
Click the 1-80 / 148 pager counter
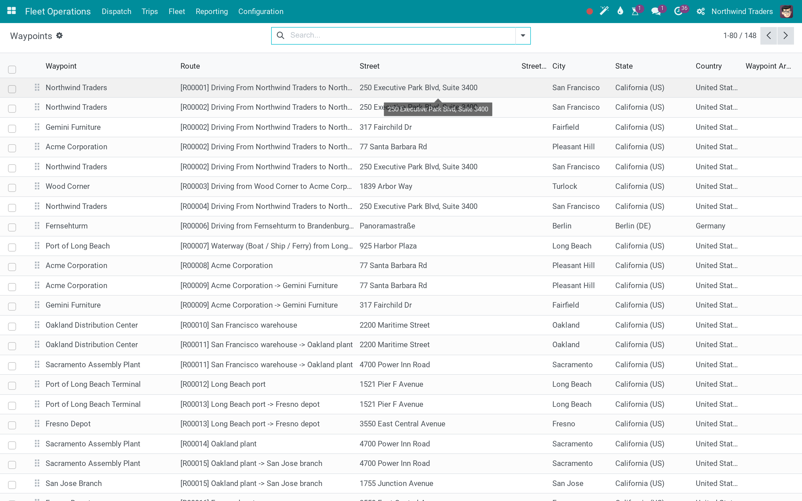coord(740,36)
